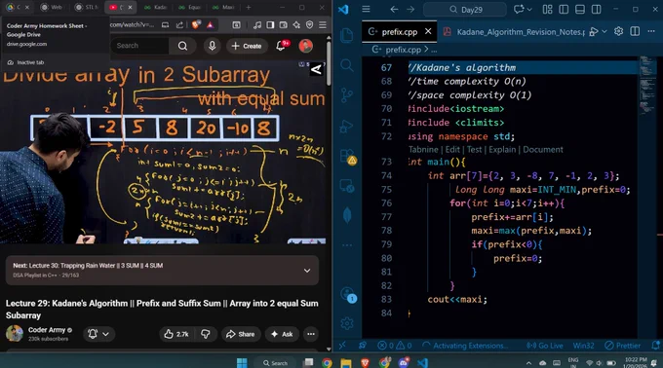The width and height of the screenshot is (663, 368).
Task: Open the YouTube account avatar menu
Action: click(x=306, y=46)
